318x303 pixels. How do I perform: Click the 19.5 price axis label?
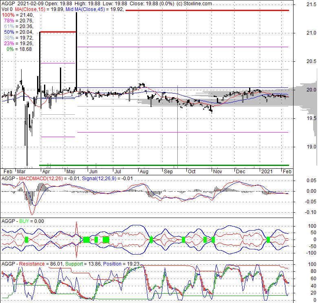click(x=311, y=118)
